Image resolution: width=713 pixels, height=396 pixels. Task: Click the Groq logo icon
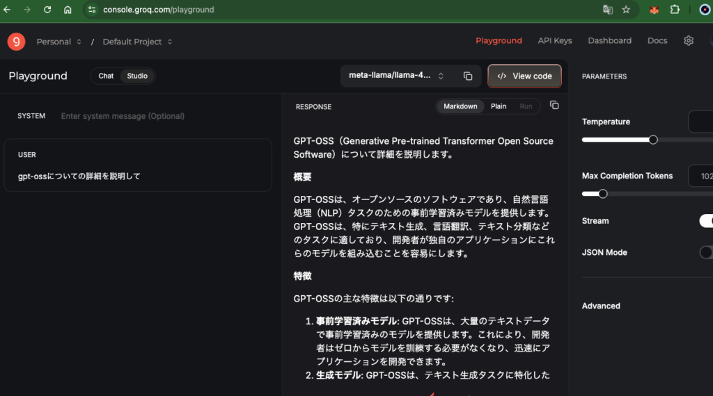pyautogui.click(x=17, y=42)
